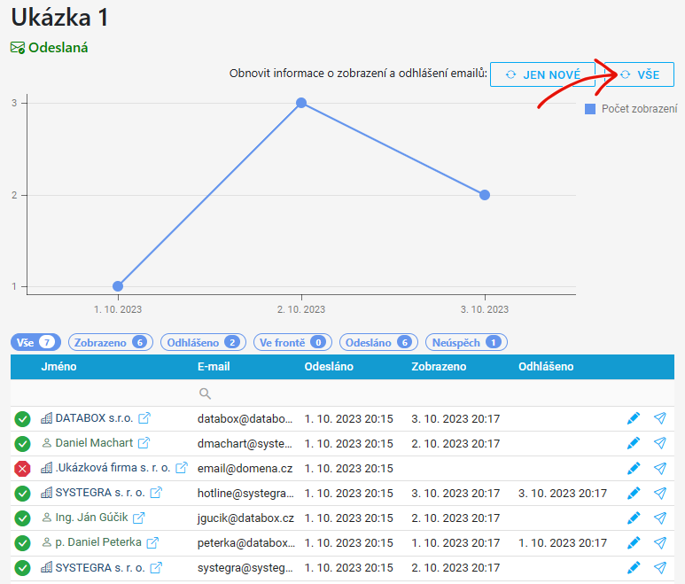Open p. Daniel Peterka name link
Screen dimensions: 685x584
[x=98, y=542]
